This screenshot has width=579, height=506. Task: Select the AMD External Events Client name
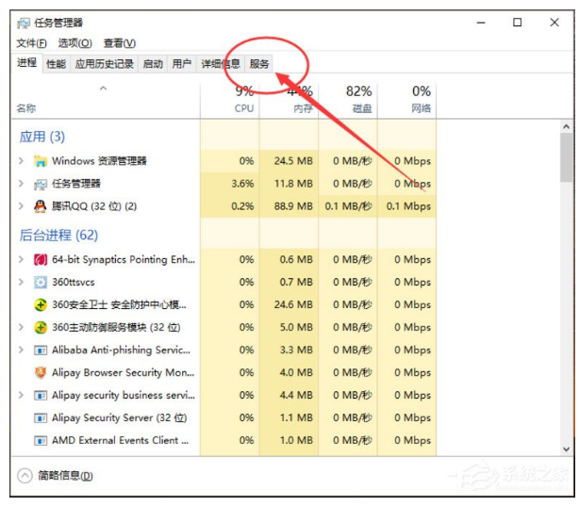(x=120, y=440)
